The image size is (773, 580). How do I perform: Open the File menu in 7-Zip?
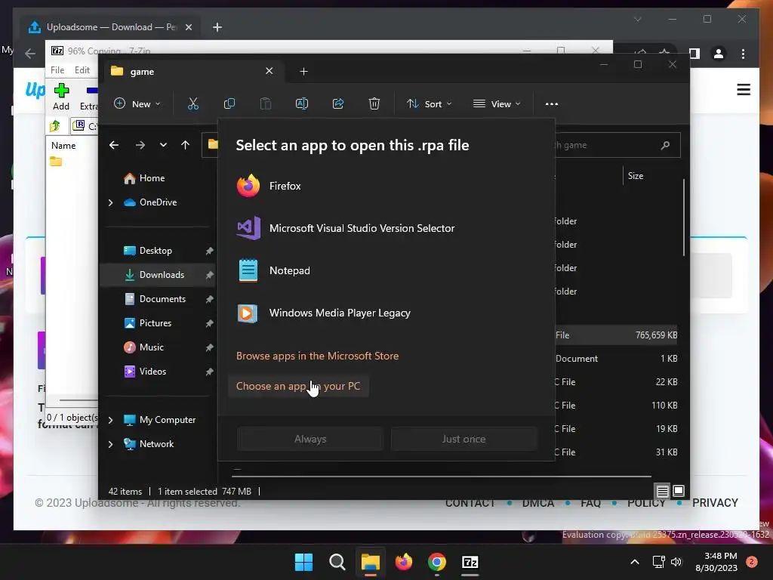tap(57, 70)
